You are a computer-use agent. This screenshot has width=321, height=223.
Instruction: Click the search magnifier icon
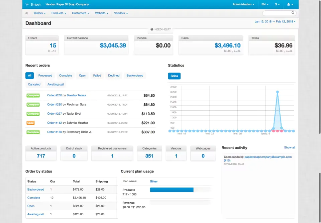tap(293, 13)
